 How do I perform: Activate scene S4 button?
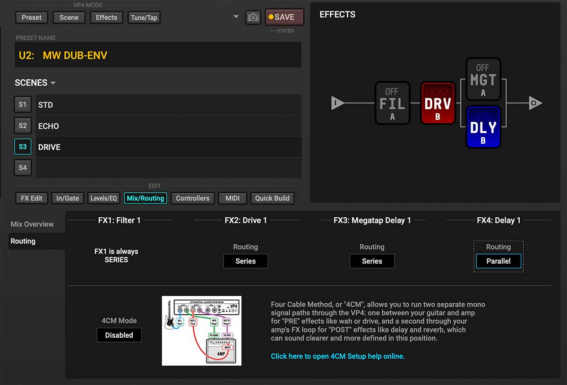click(23, 167)
